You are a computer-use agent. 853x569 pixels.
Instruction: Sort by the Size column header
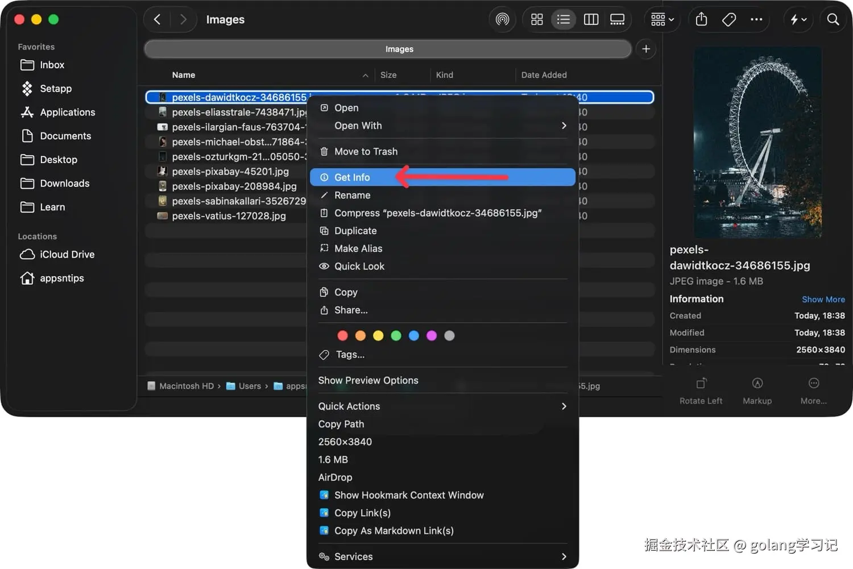click(388, 75)
